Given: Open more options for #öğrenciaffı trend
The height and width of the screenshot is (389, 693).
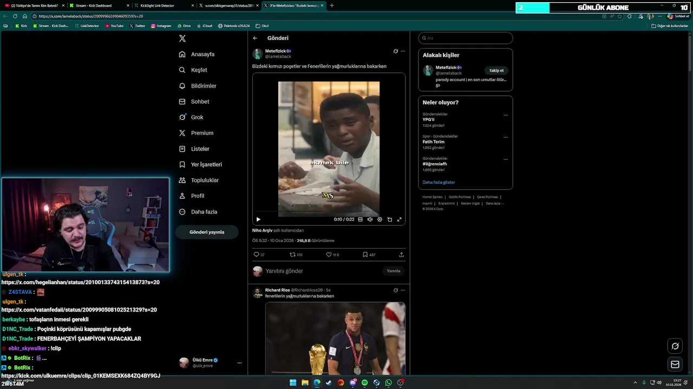Looking at the screenshot, I should click(x=506, y=159).
